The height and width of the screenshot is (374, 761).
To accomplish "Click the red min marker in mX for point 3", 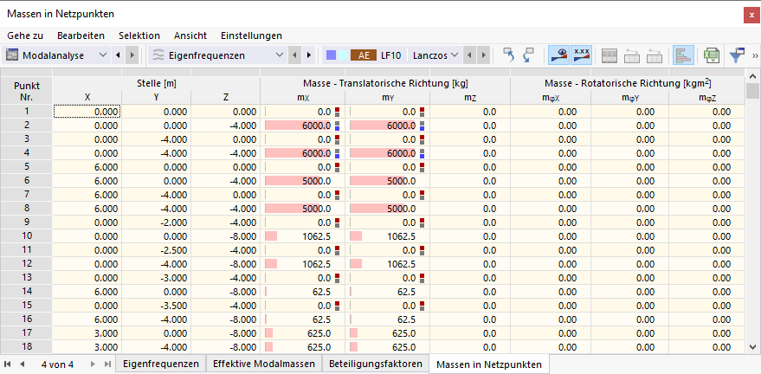I will tap(338, 137).
